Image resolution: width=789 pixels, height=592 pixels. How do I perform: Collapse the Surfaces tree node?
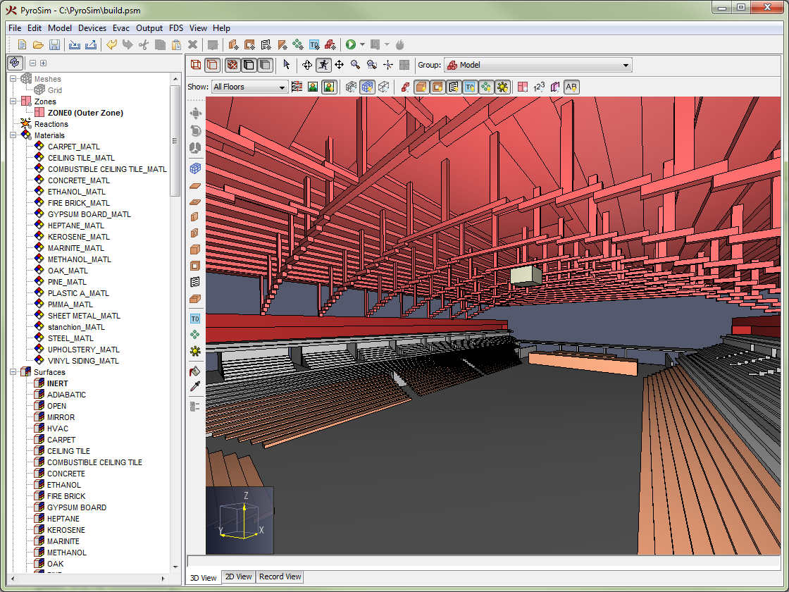point(13,372)
